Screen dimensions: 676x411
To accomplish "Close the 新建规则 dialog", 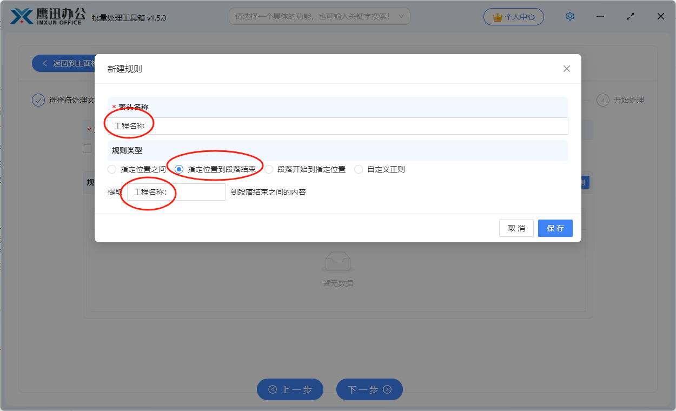I will point(566,69).
